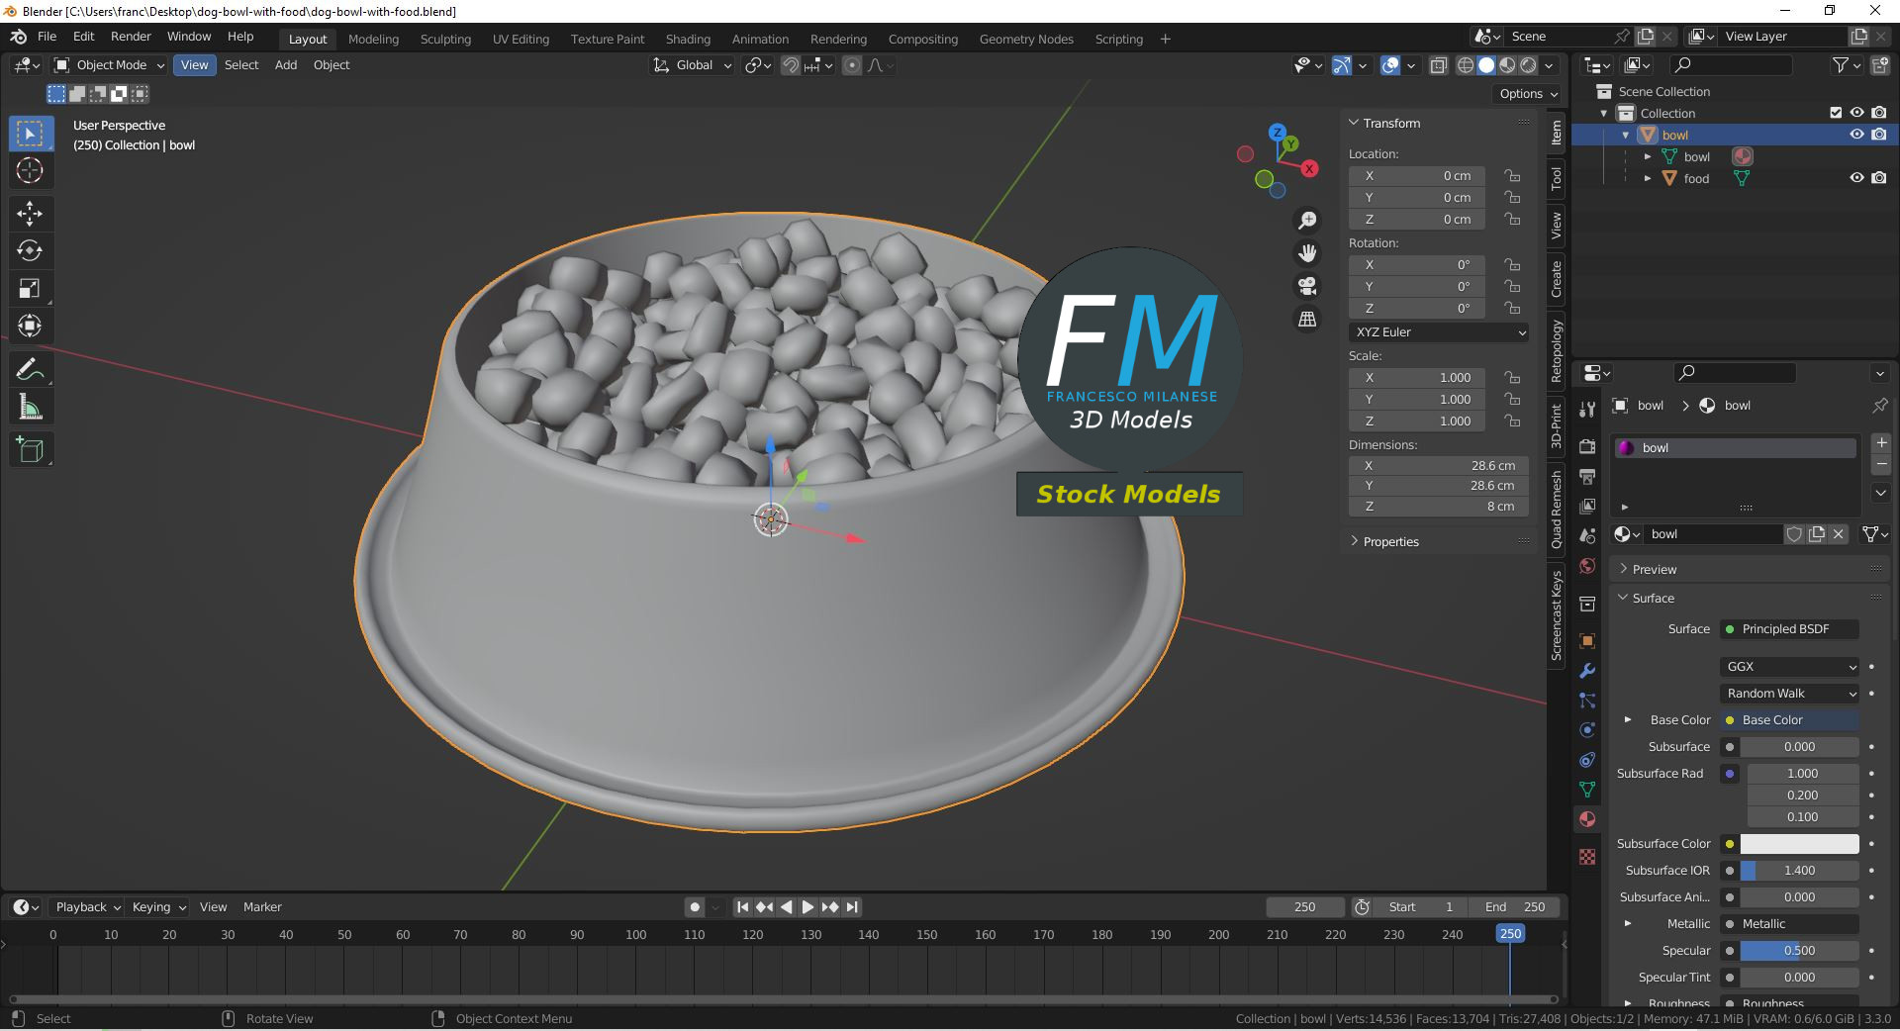This screenshot has width=1900, height=1031.
Task: Select the Select Box tool
Action: (30, 134)
